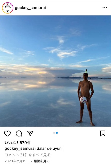Open gockey_samurai username in the caption
Screen dimensions: 111x166
click(x=20, y=149)
